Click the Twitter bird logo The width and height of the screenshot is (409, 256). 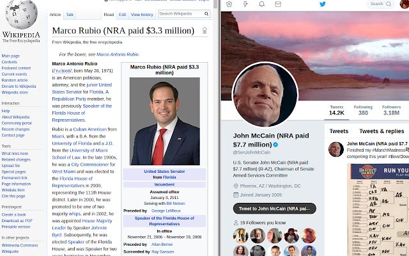[323, 4]
